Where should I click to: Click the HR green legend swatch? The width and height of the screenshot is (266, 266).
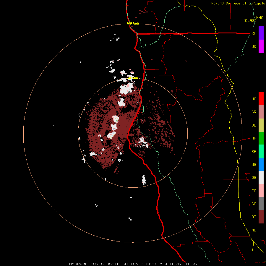click(261, 138)
